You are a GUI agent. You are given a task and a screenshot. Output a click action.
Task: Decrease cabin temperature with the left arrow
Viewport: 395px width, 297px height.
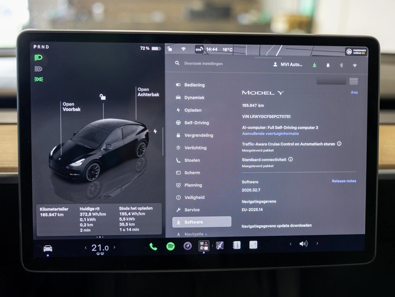point(86,248)
